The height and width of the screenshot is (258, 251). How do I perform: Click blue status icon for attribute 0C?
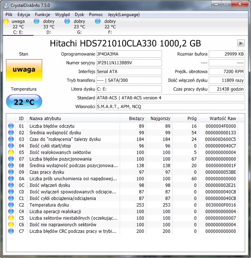click(x=11, y=185)
